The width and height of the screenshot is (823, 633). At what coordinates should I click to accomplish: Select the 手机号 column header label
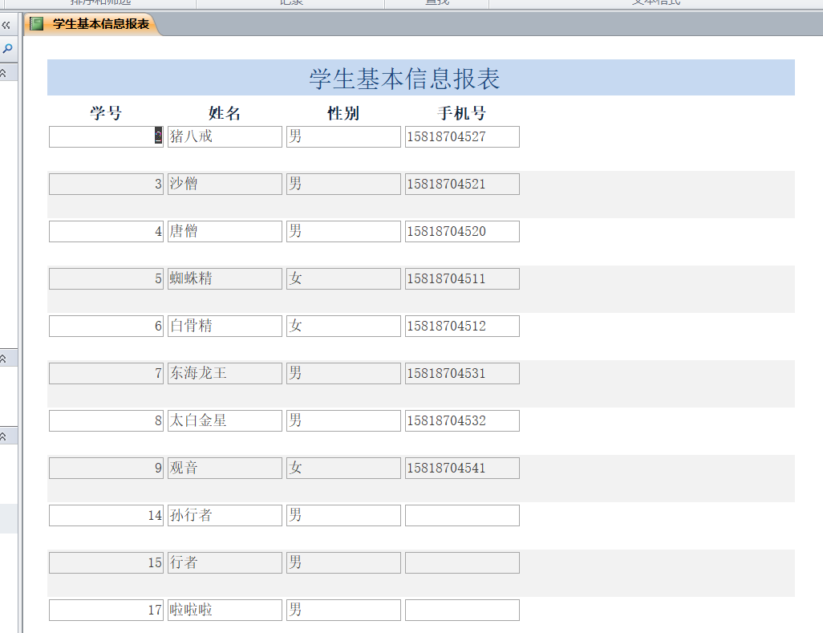(461, 113)
